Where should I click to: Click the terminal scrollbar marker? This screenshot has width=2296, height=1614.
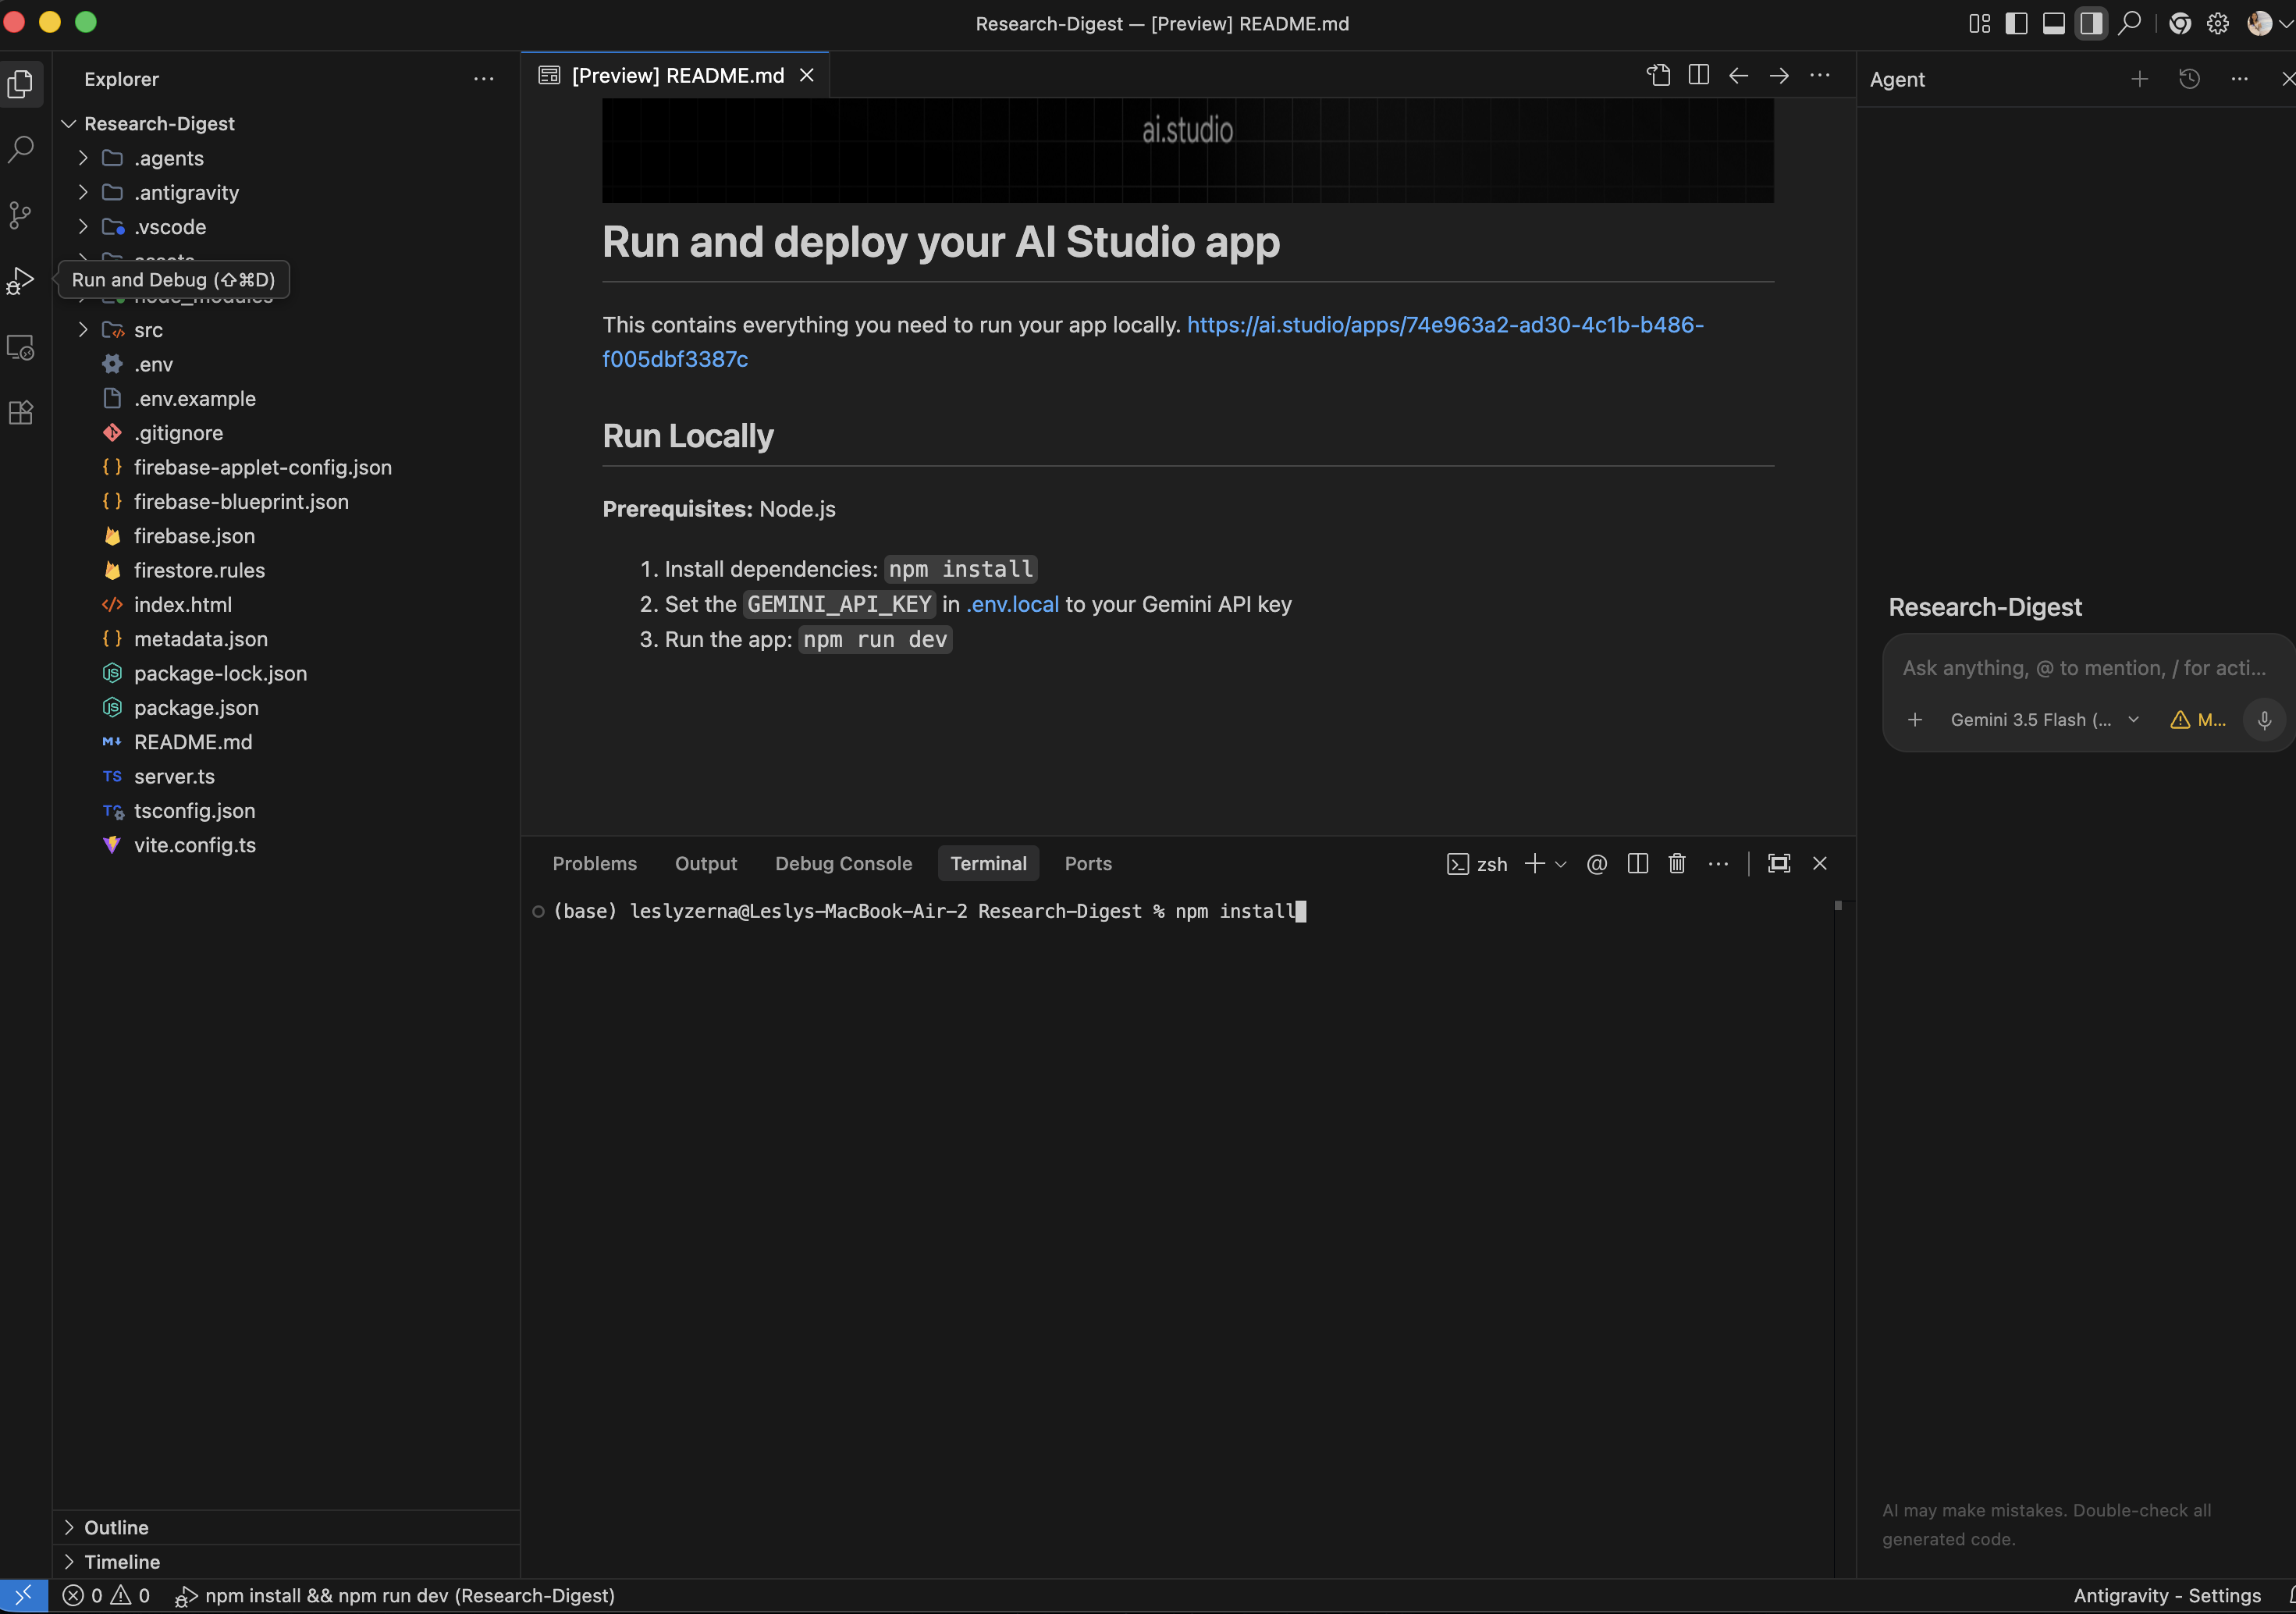pos(1838,906)
